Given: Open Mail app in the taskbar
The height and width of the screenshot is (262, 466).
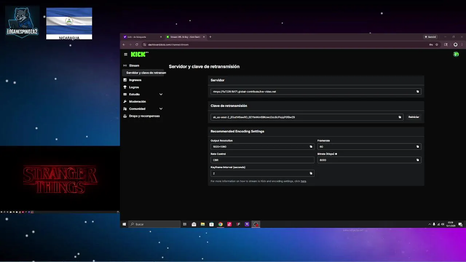Looking at the screenshot, I should point(194,224).
